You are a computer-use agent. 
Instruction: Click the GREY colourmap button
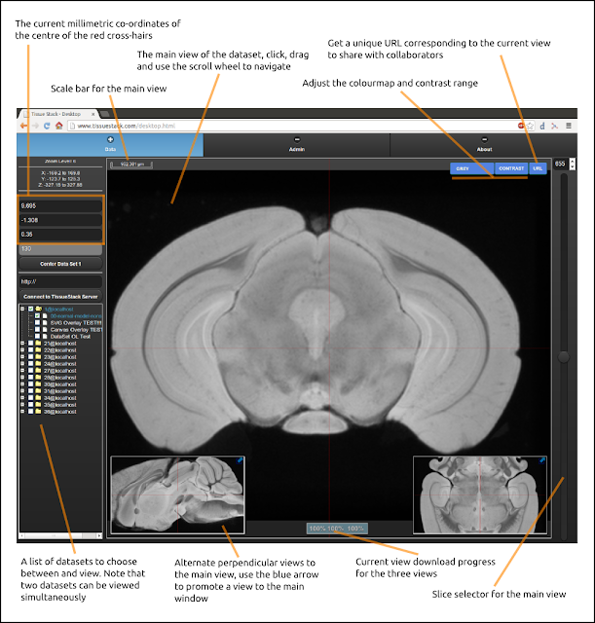pyautogui.click(x=471, y=168)
